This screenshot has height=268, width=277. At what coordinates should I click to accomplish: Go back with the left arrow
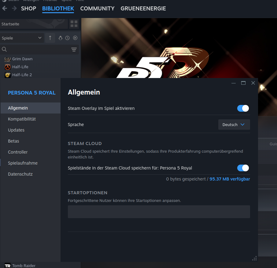pos(5,8)
